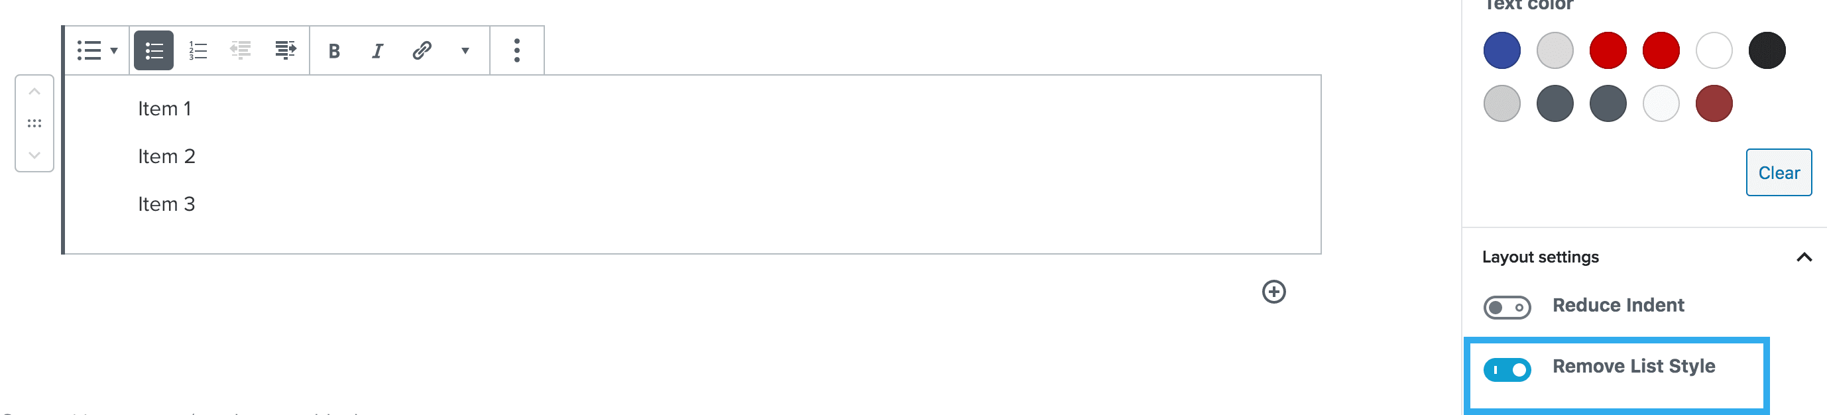Click the add block plus icon
This screenshot has height=415, width=1827.
click(x=1273, y=292)
